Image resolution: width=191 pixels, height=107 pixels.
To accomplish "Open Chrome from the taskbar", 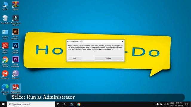I will [79, 104].
